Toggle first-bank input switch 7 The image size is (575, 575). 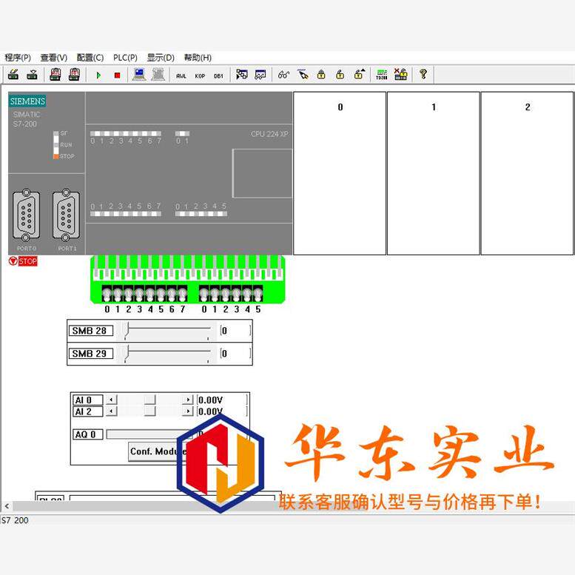coord(182,294)
